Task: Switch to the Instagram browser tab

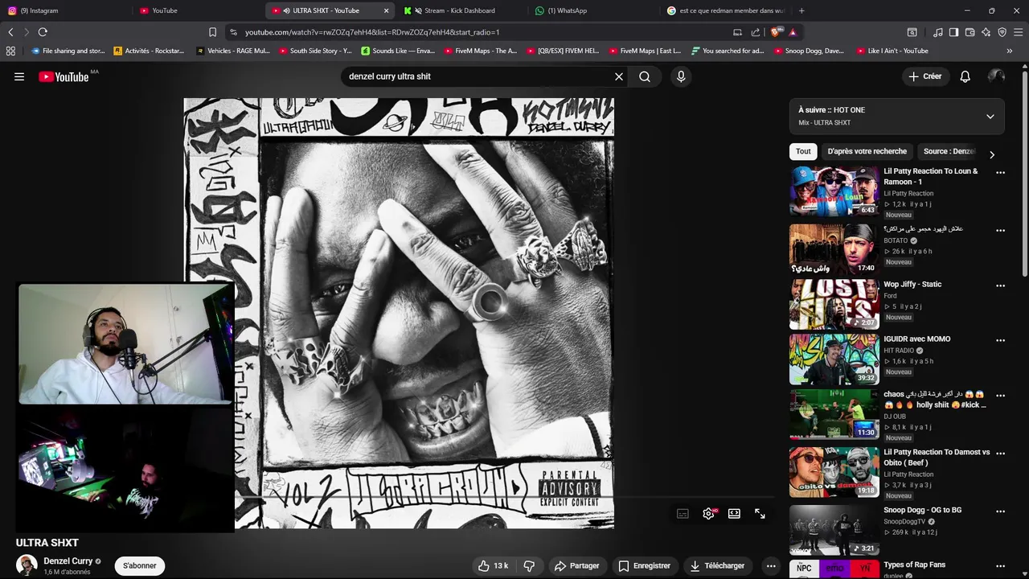Action: tap(64, 10)
